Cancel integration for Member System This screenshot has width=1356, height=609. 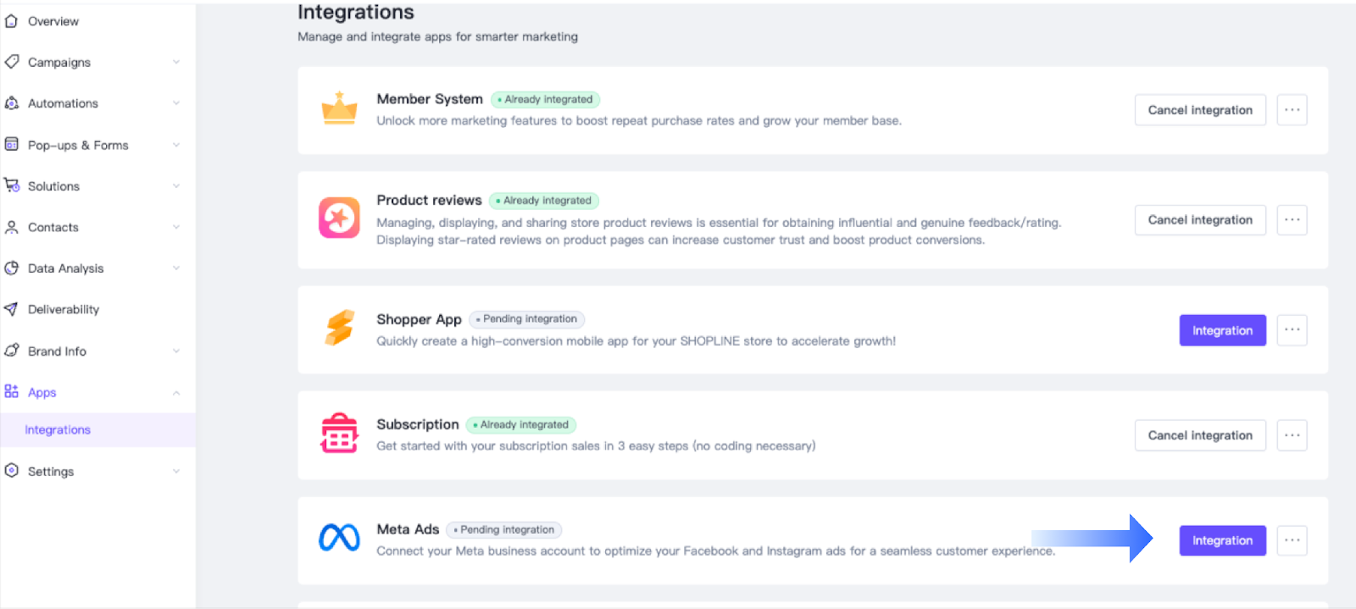[1199, 110]
